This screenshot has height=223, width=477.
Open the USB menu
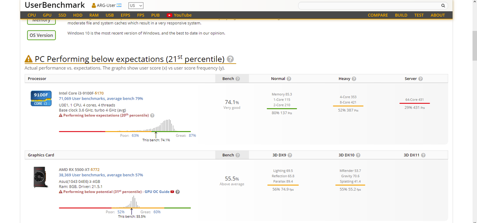tap(110, 15)
